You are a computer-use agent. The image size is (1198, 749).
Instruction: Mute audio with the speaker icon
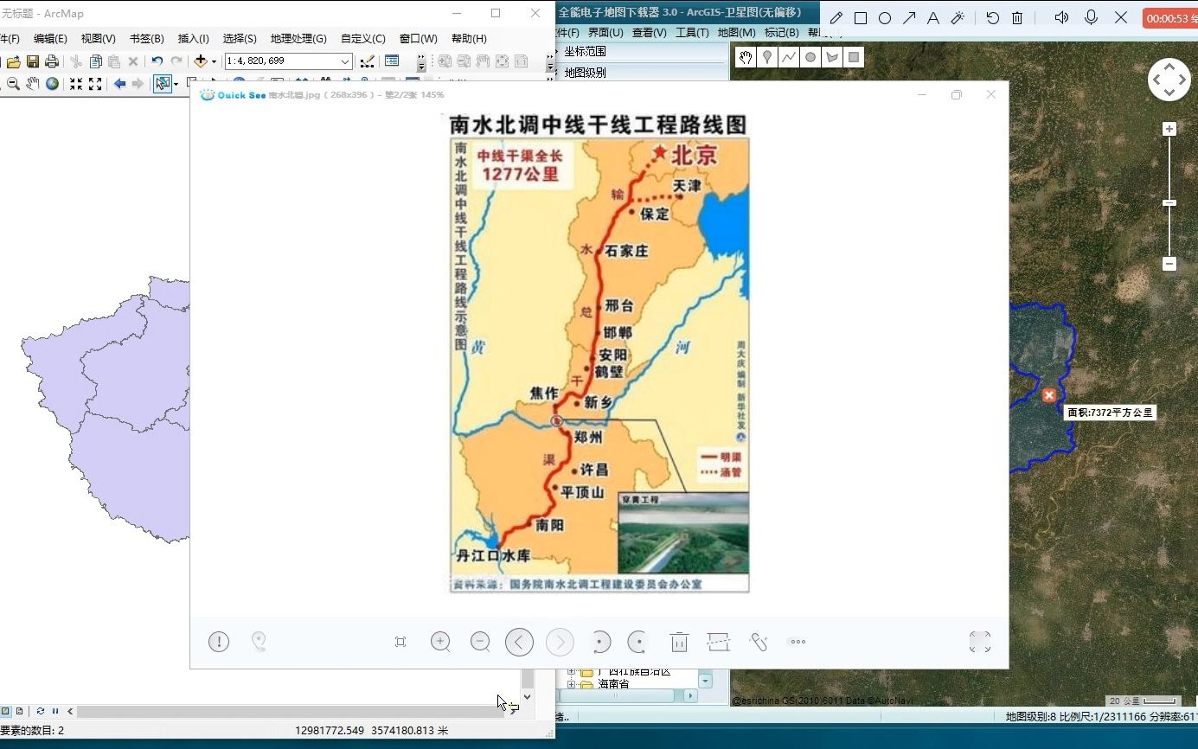tap(1061, 16)
